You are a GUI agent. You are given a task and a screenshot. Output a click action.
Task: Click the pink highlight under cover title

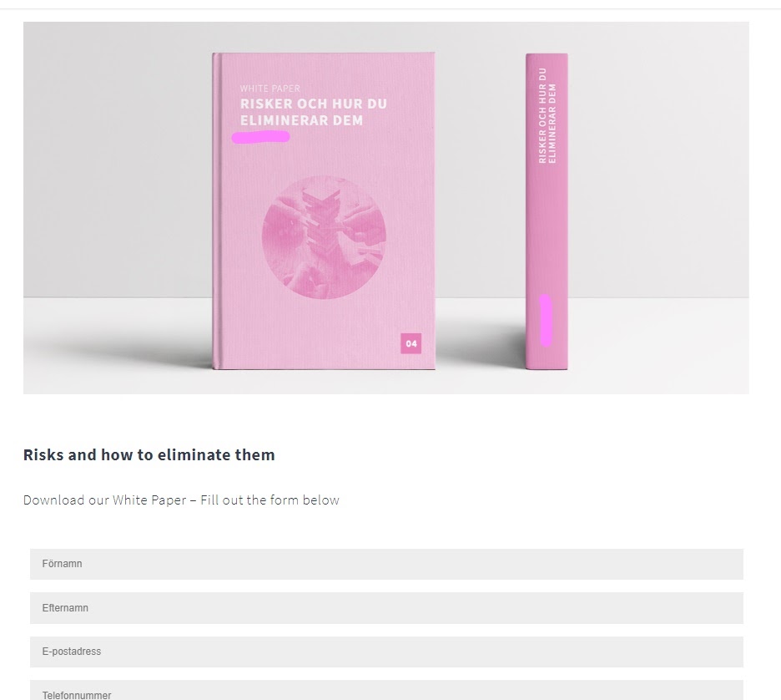pos(261,137)
